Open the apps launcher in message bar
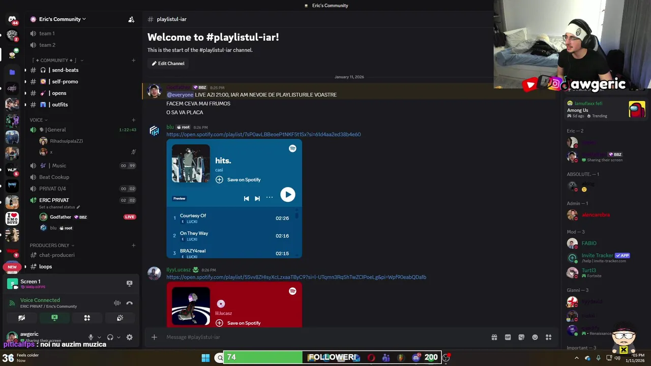 549,337
